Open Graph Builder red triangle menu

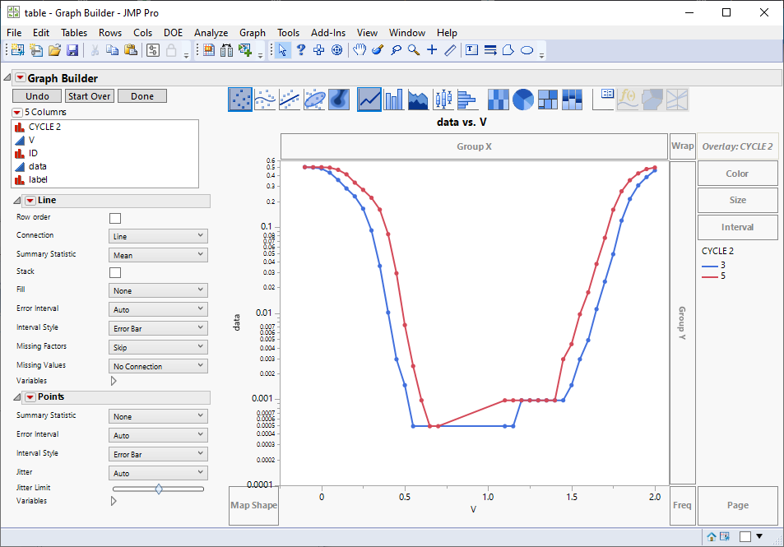[x=20, y=77]
